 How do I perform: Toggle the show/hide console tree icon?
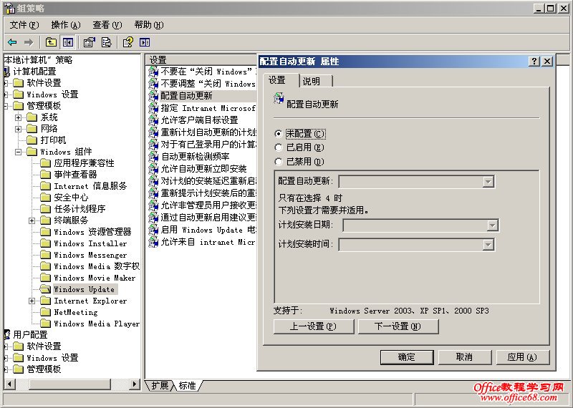[67, 42]
